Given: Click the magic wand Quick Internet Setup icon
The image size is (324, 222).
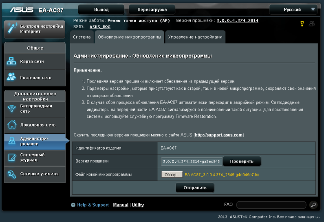Looking at the screenshot, I should pos(12,28).
